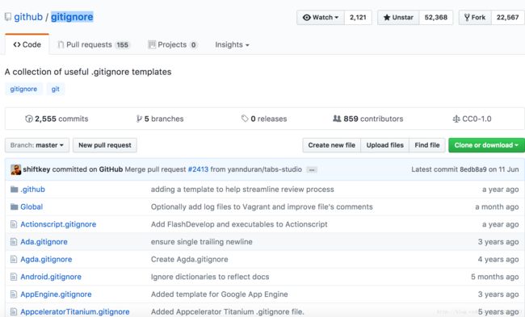The width and height of the screenshot is (525, 317).
Task: Open the Global folder
Action: point(31,206)
